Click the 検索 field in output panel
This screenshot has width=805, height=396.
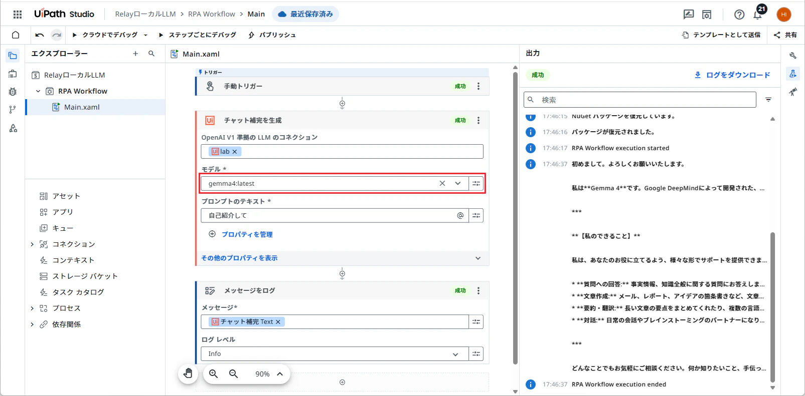point(640,100)
